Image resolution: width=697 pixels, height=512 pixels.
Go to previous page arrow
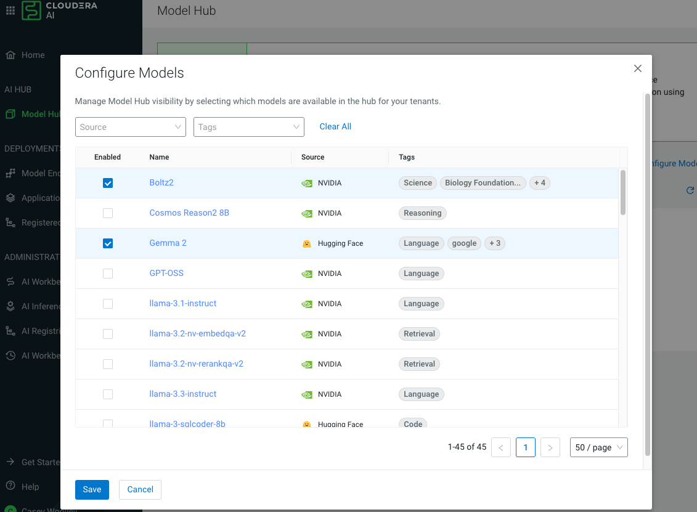click(501, 447)
